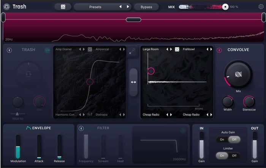Select next Harmonic Con... distortion
This screenshot has height=168, width=266.
click(84, 115)
